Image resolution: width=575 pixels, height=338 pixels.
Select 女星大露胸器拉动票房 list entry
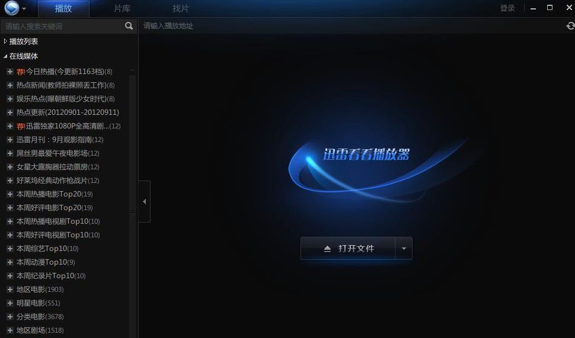click(x=58, y=167)
